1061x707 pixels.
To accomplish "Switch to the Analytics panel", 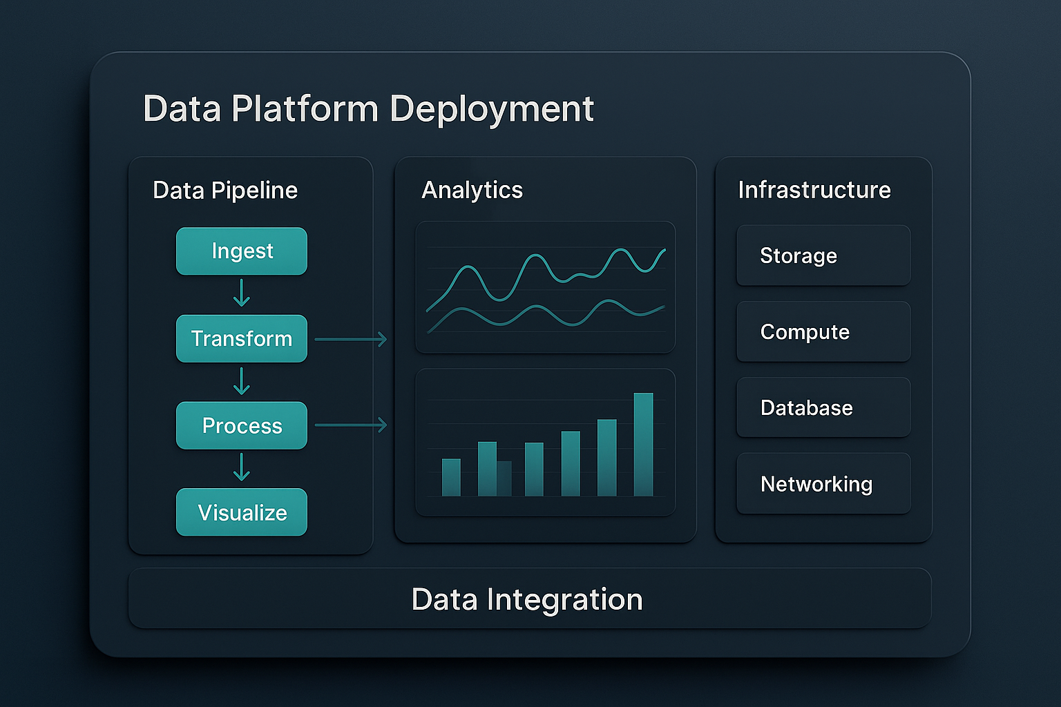I will [x=473, y=190].
